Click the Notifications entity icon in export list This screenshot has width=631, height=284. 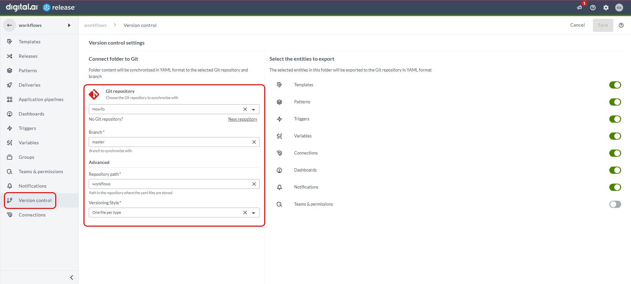pyautogui.click(x=279, y=187)
